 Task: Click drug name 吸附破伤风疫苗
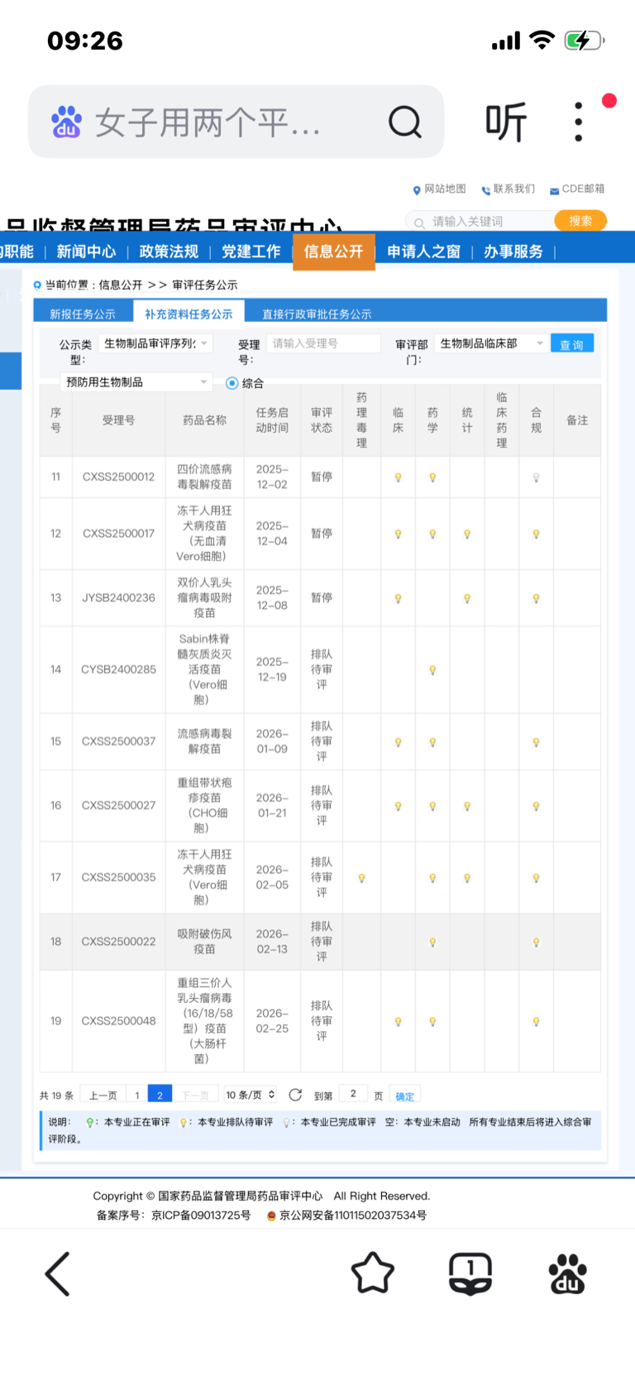point(204,942)
